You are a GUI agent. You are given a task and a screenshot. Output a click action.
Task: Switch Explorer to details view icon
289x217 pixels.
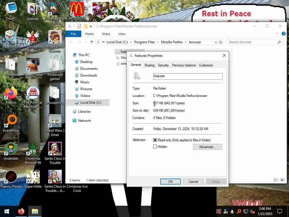point(276,180)
